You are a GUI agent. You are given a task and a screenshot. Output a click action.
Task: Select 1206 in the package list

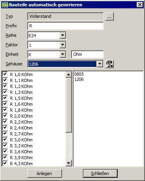point(79,79)
